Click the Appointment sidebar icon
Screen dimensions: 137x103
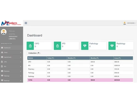point(2,57)
